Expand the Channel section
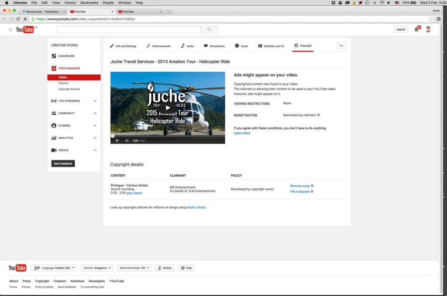447x296 pixels. click(95, 126)
